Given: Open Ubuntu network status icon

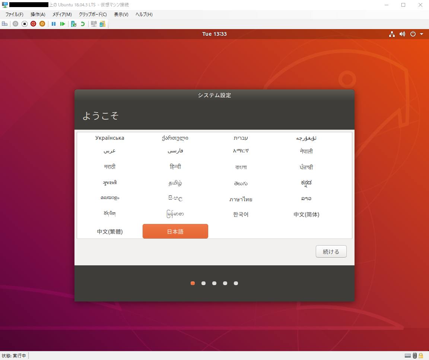Looking at the screenshot, I should tap(392, 34).
